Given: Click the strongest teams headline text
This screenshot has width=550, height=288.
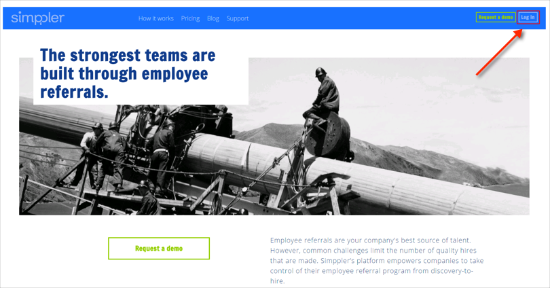Looking at the screenshot, I should (128, 73).
